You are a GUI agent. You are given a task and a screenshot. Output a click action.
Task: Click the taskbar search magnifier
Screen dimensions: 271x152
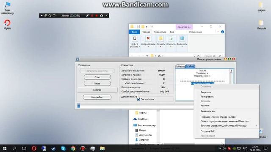click(14, 148)
